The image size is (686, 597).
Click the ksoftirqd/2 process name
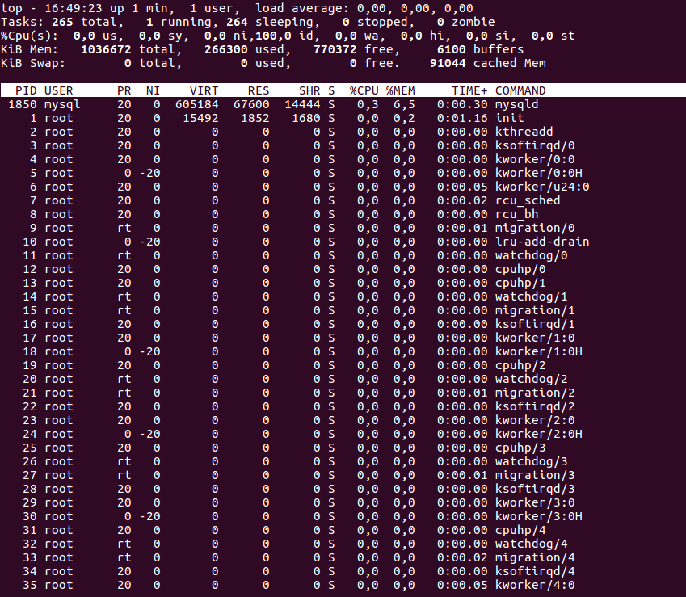point(535,406)
